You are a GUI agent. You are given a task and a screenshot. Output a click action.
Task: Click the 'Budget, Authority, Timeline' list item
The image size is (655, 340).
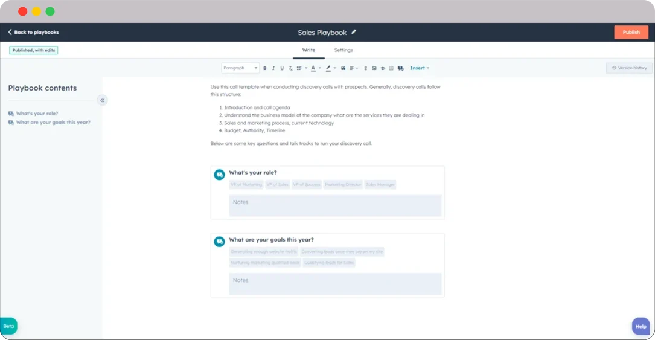[254, 130]
